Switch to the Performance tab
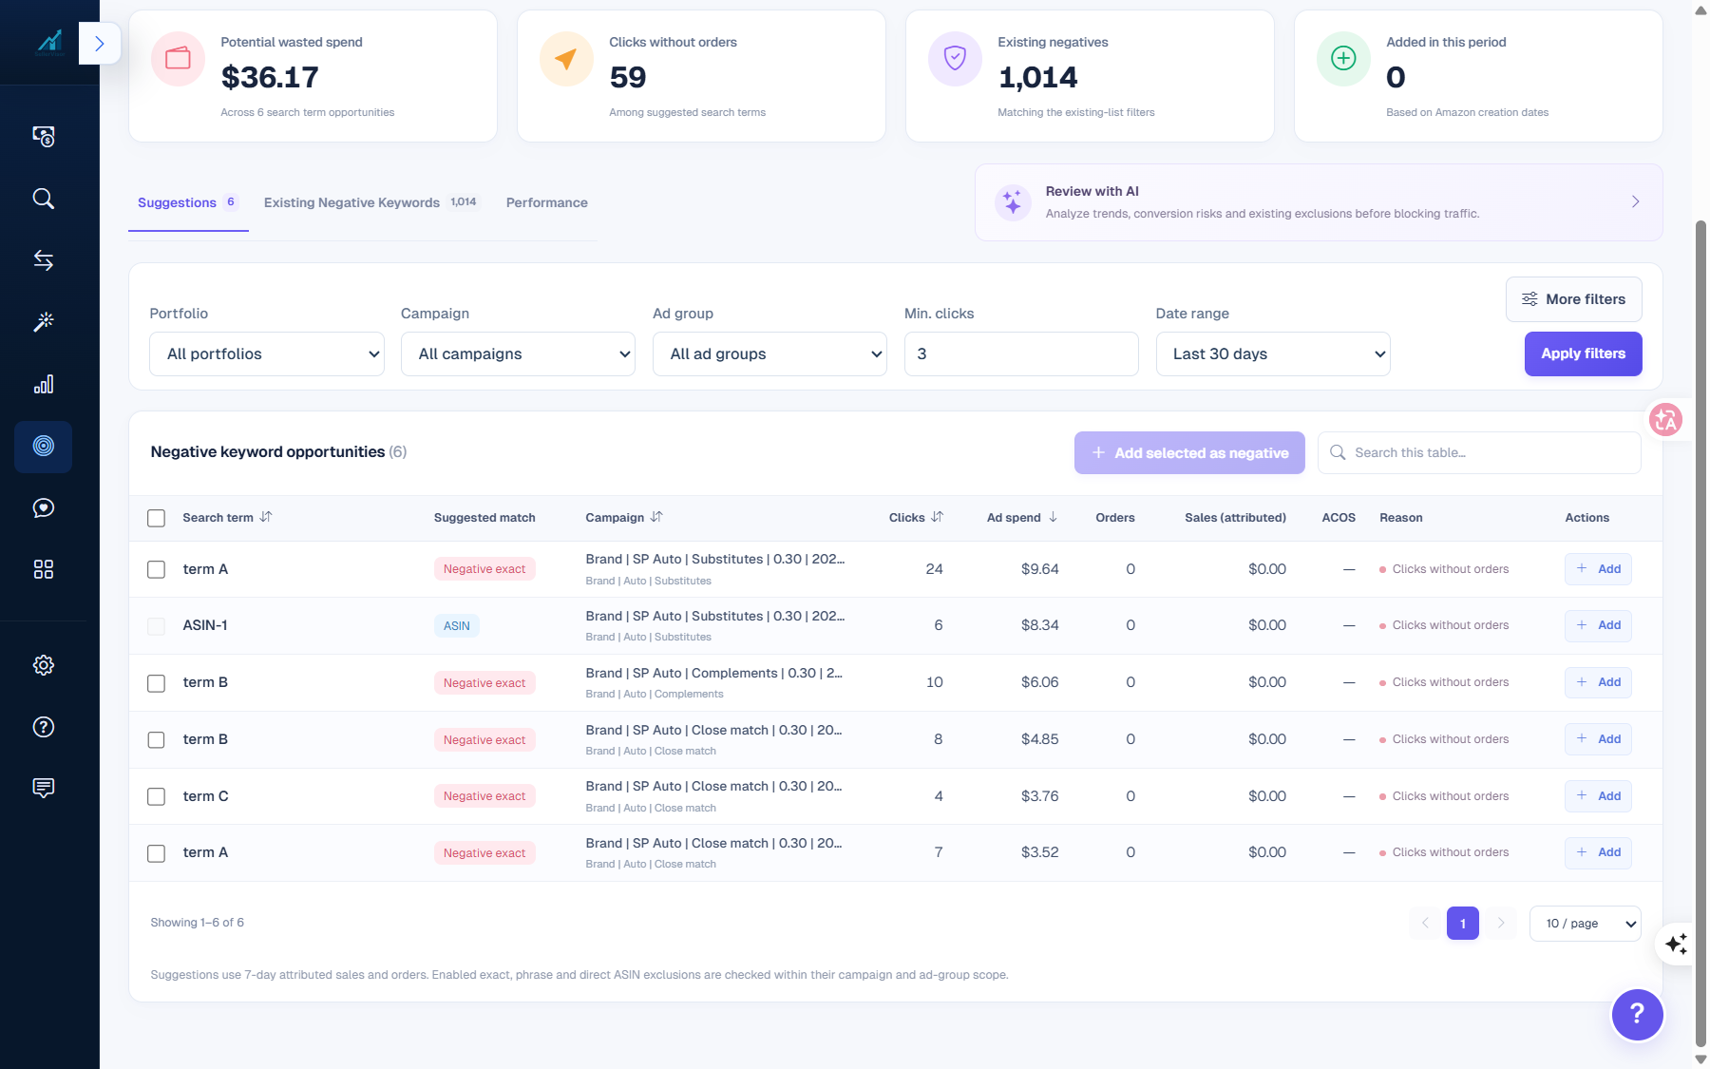Screen dimensions: 1710x1069 (x=547, y=202)
